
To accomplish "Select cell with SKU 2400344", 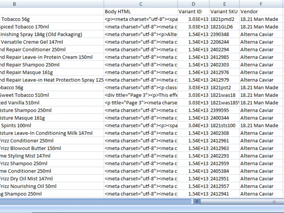I will (224, 118).
